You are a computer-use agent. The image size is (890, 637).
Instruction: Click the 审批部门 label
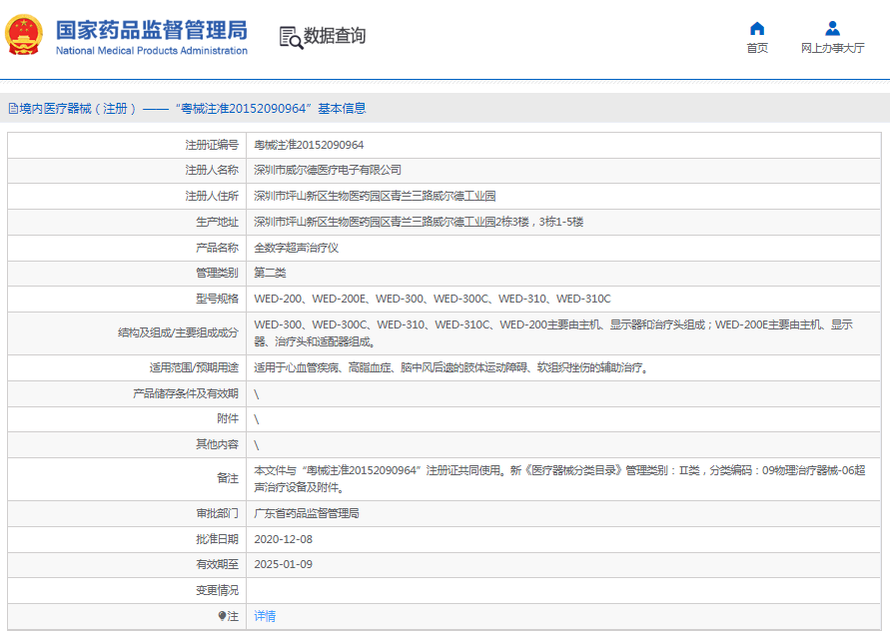coord(218,513)
